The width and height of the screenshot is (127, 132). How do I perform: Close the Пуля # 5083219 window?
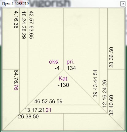(x=123, y=4)
